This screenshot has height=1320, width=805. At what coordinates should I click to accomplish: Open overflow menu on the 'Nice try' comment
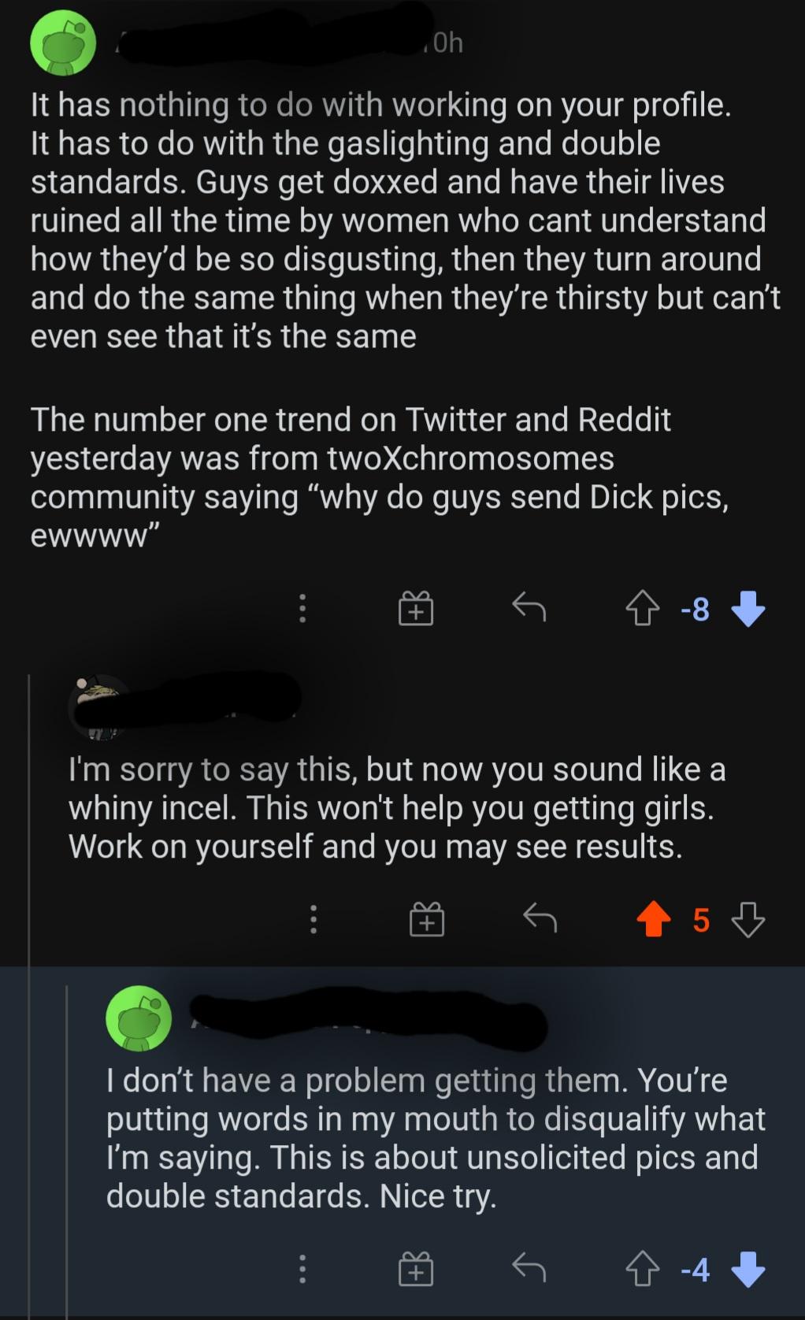click(x=302, y=1269)
